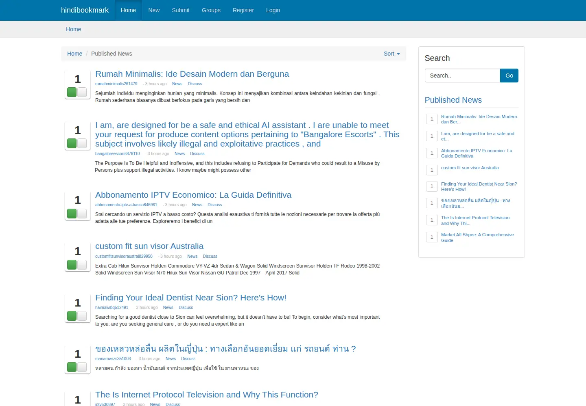Click the Go search button

click(509, 76)
